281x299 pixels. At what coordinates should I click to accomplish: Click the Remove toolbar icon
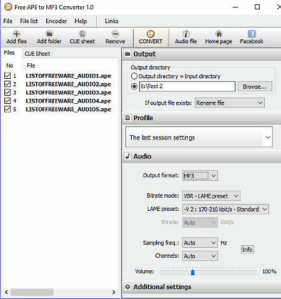point(115,34)
